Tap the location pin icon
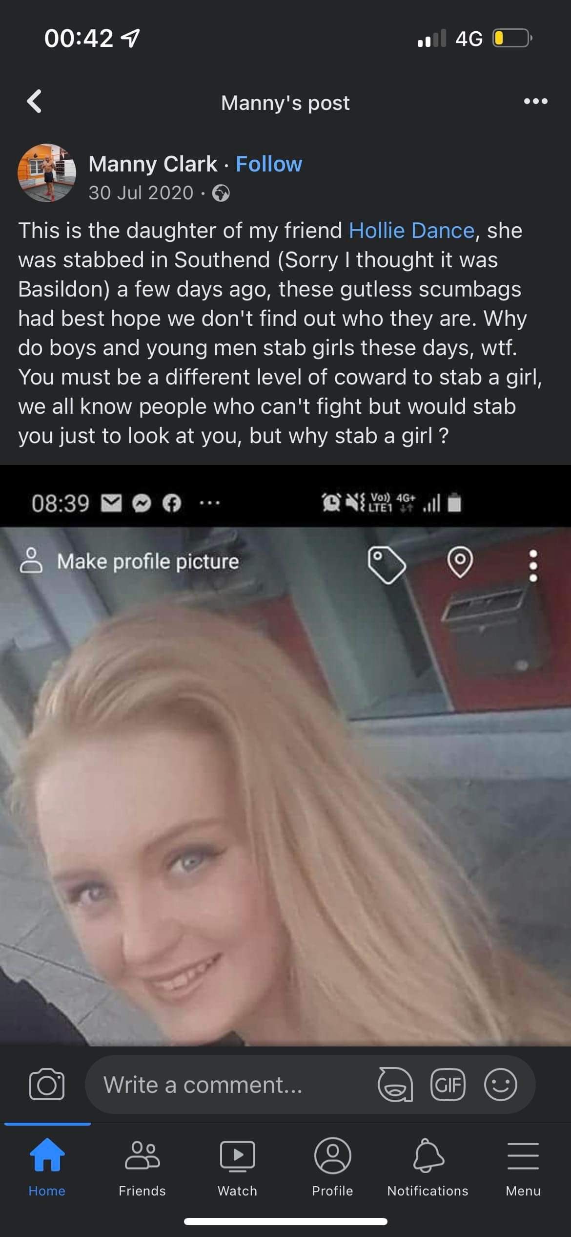 460,562
